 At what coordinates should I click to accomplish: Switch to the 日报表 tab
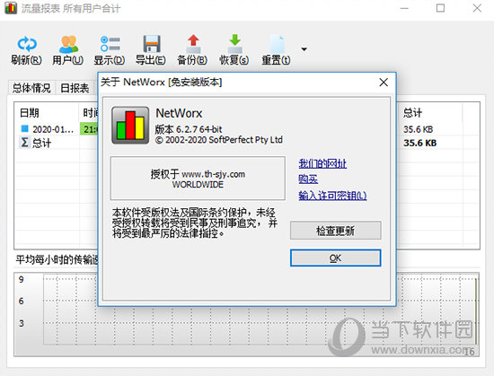click(75, 88)
